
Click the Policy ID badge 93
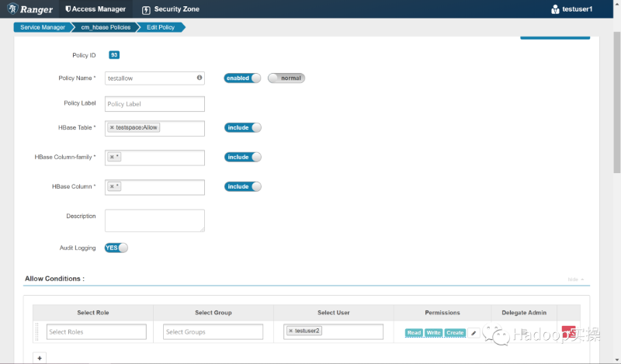[x=114, y=55]
